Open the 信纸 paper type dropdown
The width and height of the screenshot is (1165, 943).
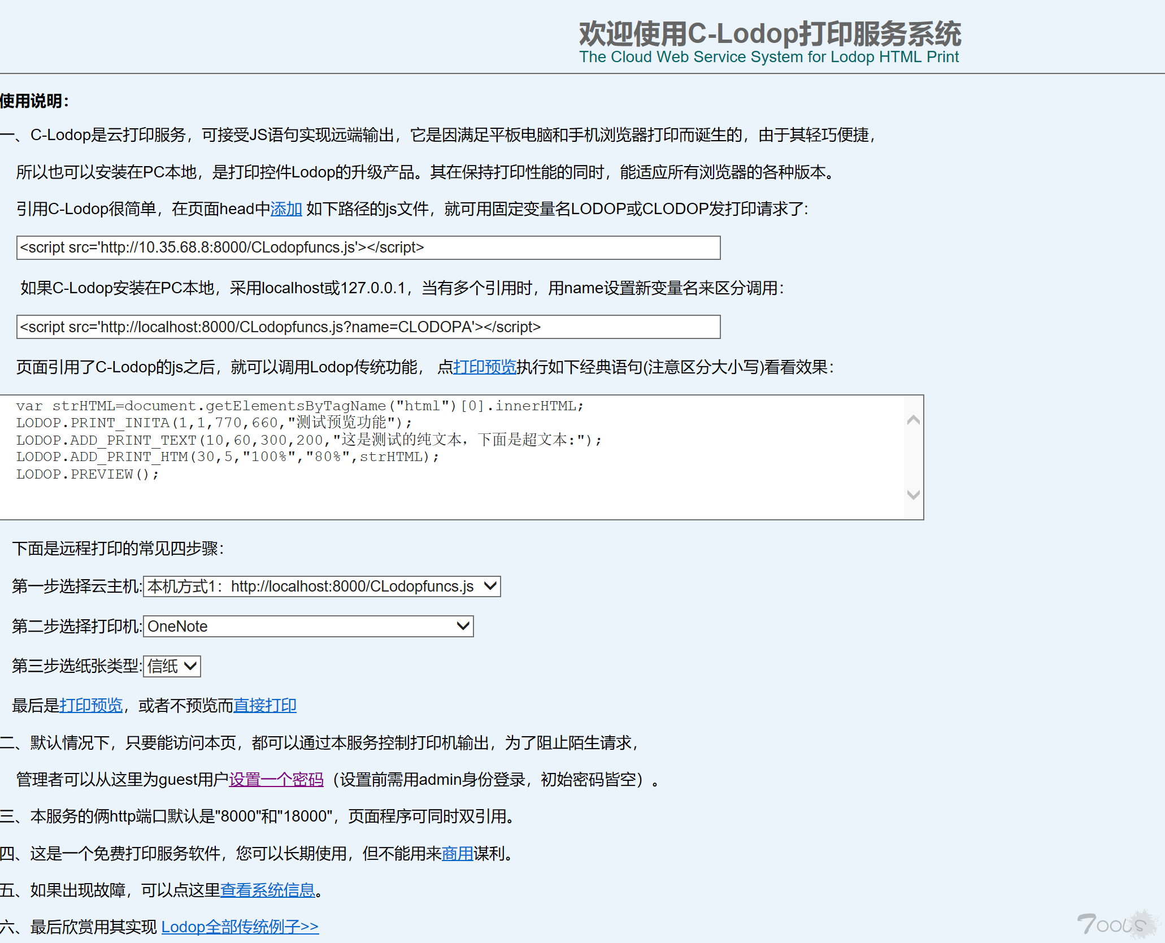click(172, 666)
